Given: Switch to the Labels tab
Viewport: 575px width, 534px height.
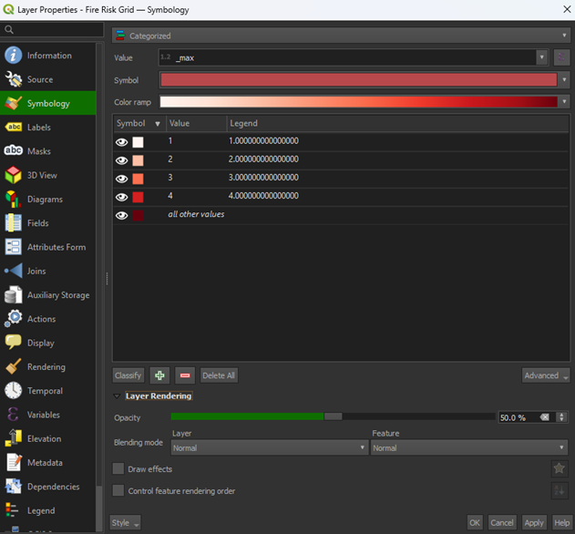Looking at the screenshot, I should (x=38, y=128).
